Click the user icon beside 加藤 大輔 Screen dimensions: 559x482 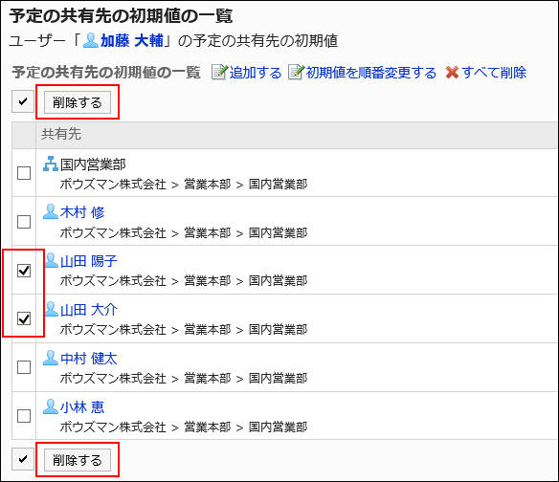91,40
